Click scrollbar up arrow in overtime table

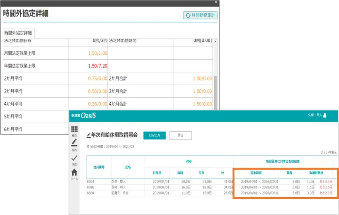click(x=216, y=41)
